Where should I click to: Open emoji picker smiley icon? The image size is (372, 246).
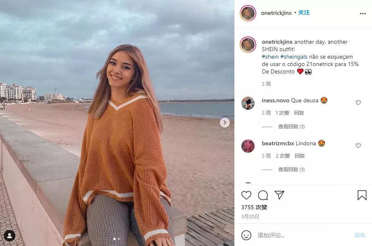tap(246, 235)
